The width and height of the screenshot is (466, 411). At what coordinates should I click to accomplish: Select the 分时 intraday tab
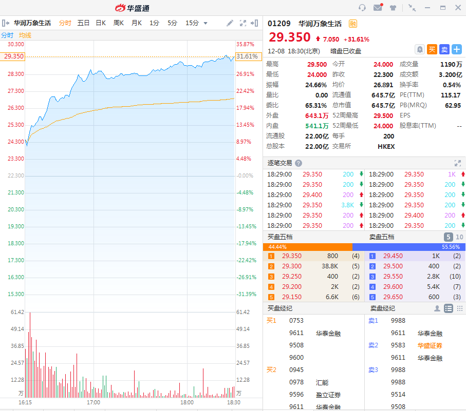pos(65,23)
